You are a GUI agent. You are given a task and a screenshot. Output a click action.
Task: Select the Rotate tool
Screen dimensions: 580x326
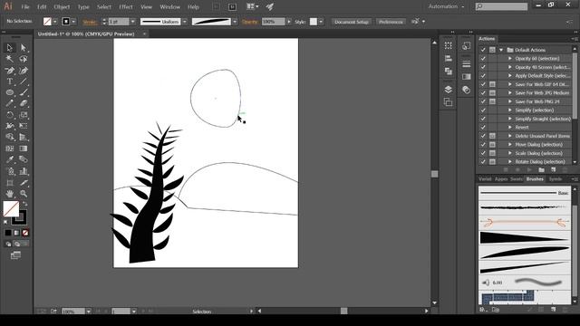[10, 115]
